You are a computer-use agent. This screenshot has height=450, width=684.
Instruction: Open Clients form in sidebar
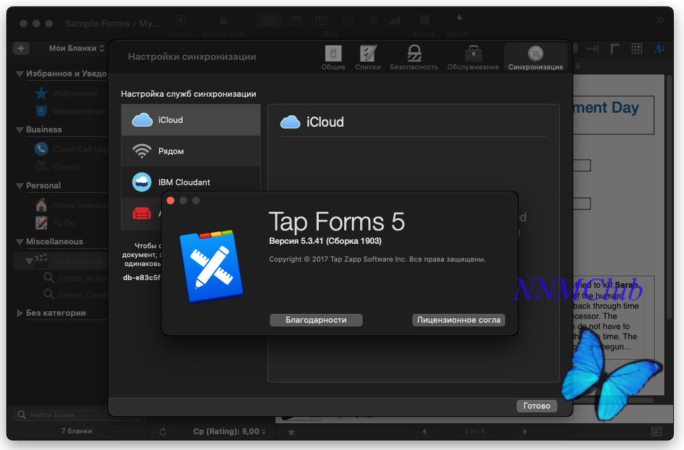pos(57,167)
